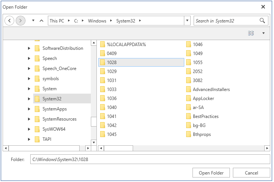Select the bg-BG folder name
Screen dimensions: 274x182
point(199,125)
